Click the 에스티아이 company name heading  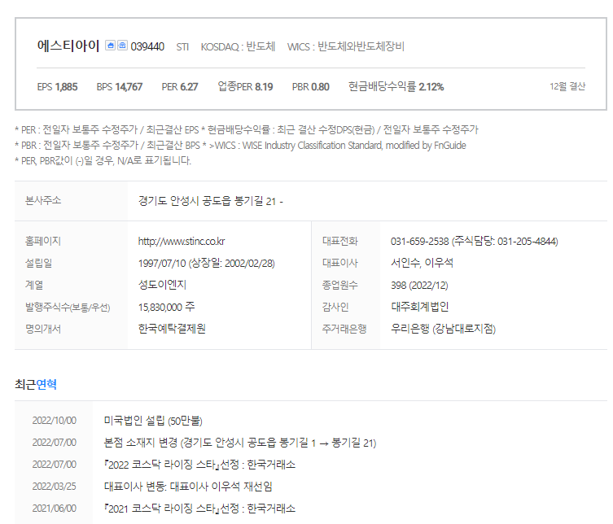pos(68,46)
